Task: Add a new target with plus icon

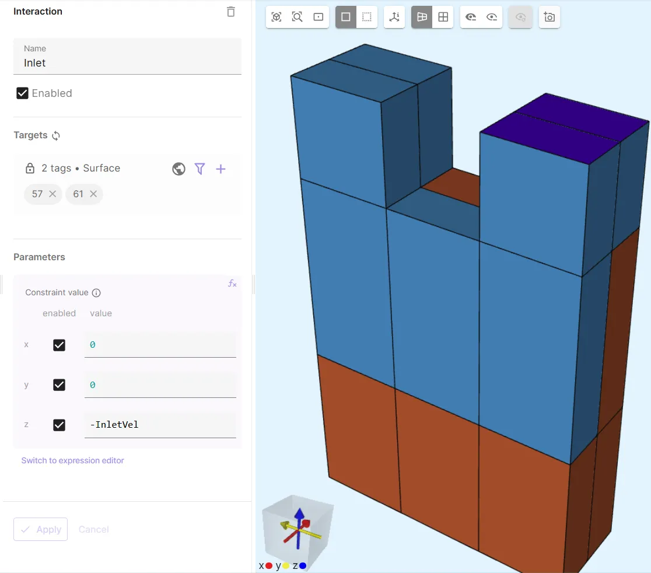Action: pyautogui.click(x=220, y=169)
